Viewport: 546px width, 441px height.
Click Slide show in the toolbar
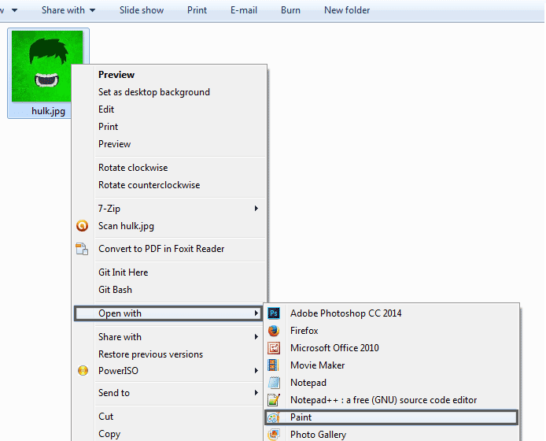click(x=142, y=10)
